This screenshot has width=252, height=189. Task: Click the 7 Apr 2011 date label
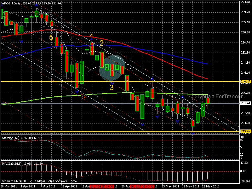[48, 186]
